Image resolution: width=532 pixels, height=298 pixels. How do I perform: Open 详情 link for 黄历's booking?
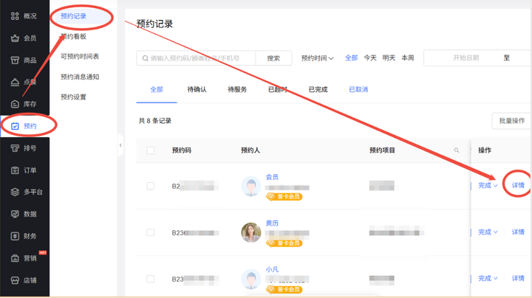pyautogui.click(x=518, y=232)
